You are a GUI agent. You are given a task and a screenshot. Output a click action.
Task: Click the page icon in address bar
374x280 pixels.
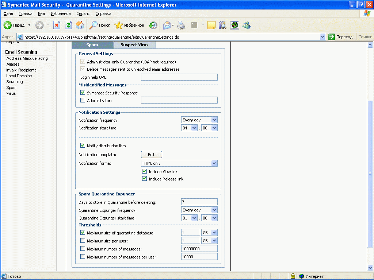point(20,37)
